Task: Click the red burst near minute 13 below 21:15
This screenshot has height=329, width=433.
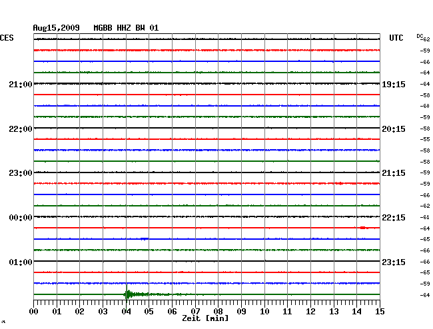Action: [340, 183]
